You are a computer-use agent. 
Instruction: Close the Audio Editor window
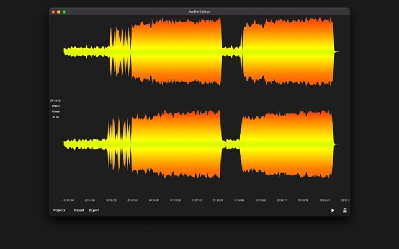click(53, 12)
